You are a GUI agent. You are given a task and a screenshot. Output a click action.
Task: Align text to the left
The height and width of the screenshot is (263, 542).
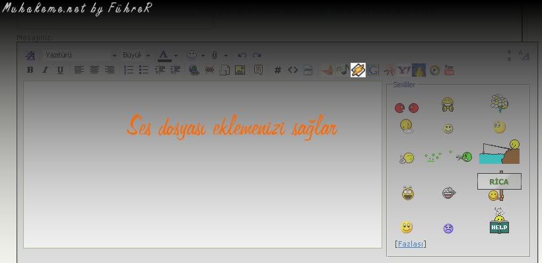click(79, 70)
